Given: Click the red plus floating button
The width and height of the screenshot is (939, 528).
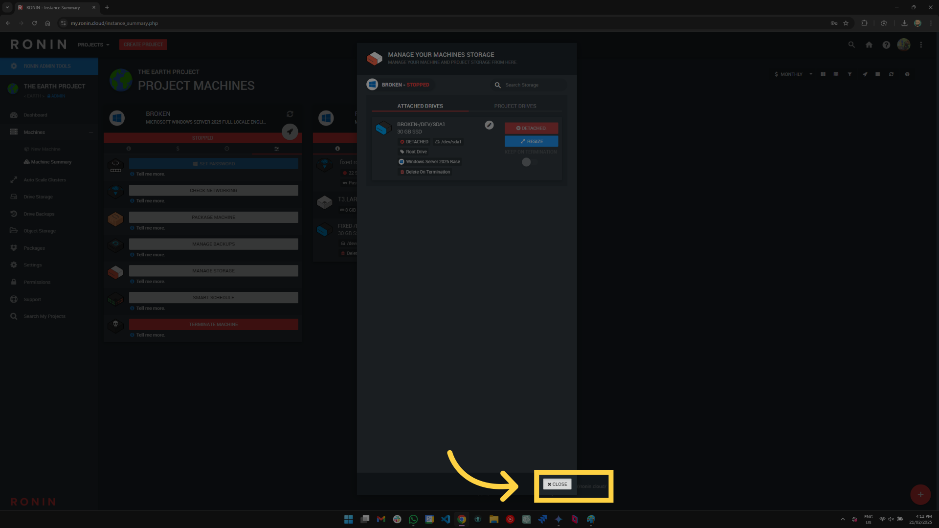Looking at the screenshot, I should tap(920, 495).
